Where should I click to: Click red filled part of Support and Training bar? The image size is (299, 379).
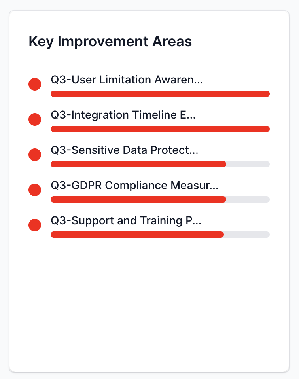[x=137, y=235]
